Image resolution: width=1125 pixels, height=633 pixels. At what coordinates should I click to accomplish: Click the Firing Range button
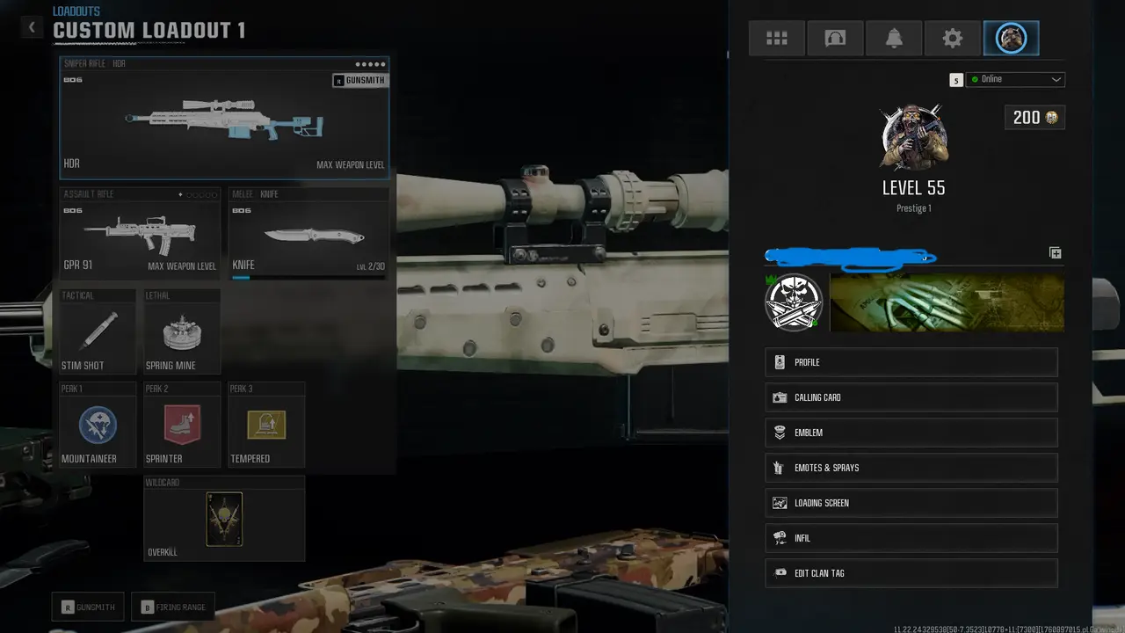[173, 607]
